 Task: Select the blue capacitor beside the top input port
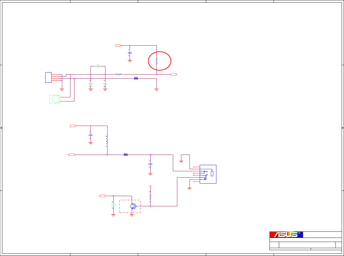coord(130,53)
